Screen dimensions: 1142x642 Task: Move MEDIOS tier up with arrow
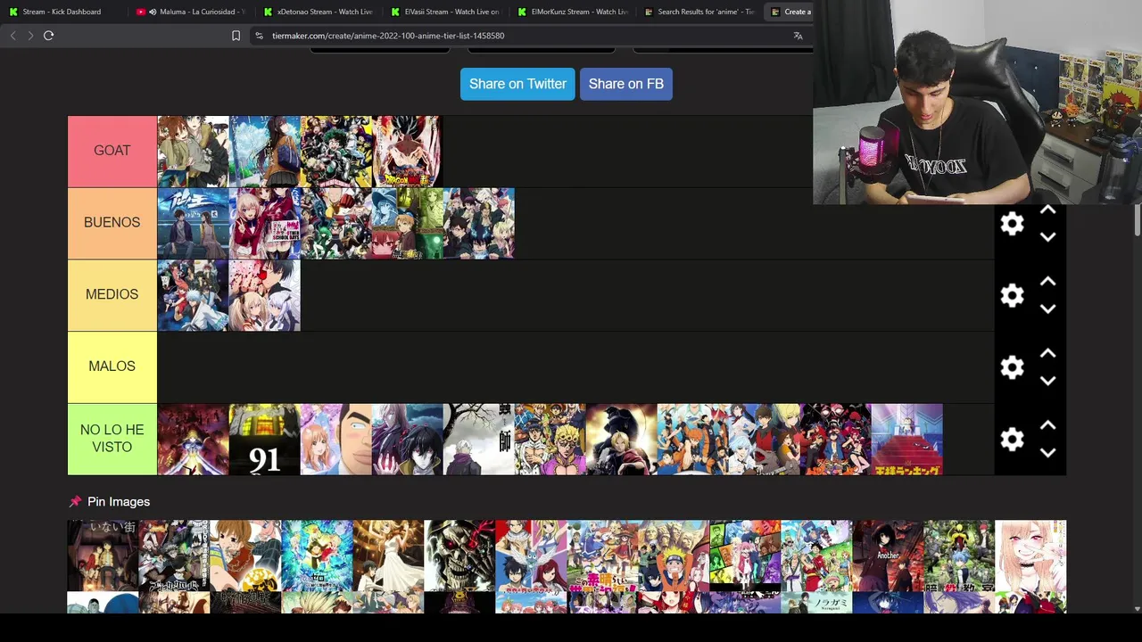pyautogui.click(x=1048, y=282)
